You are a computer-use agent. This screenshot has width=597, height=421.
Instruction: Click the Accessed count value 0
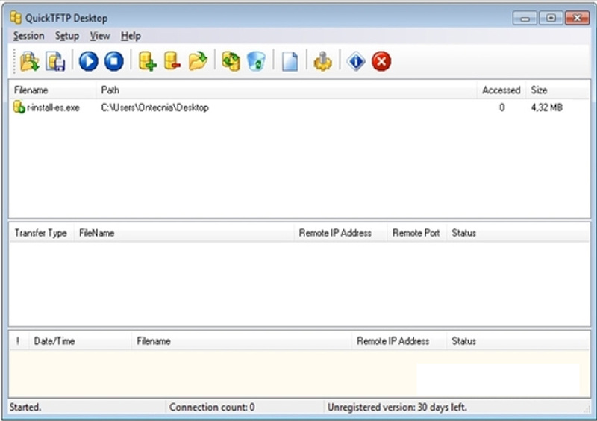[501, 107]
